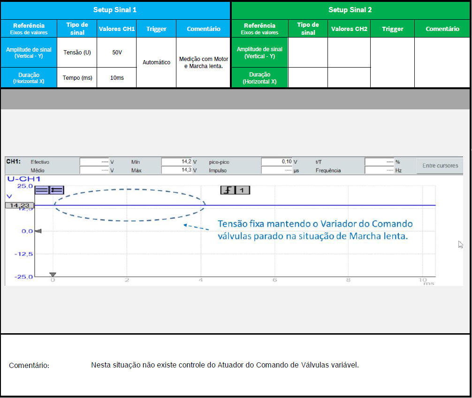Click the Mín value field showing 14,2

[176, 162]
